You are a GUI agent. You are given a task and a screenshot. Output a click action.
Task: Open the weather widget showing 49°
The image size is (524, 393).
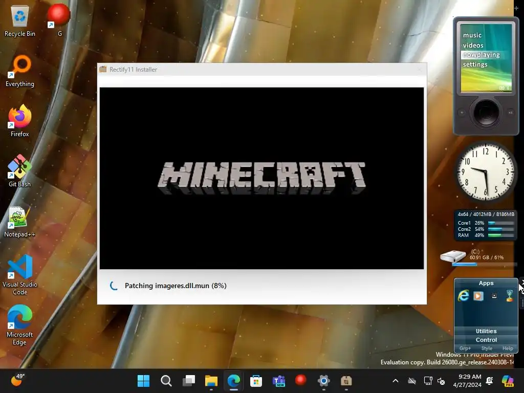(18, 380)
